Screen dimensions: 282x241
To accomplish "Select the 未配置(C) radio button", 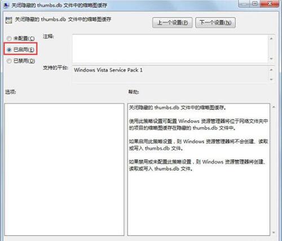I will click(x=9, y=38).
